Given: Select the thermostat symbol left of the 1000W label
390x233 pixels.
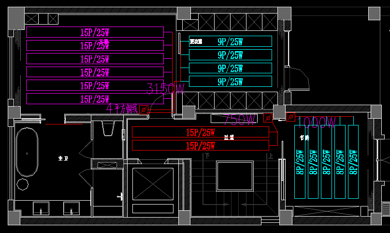Looking at the screenshot, I should point(290,116).
